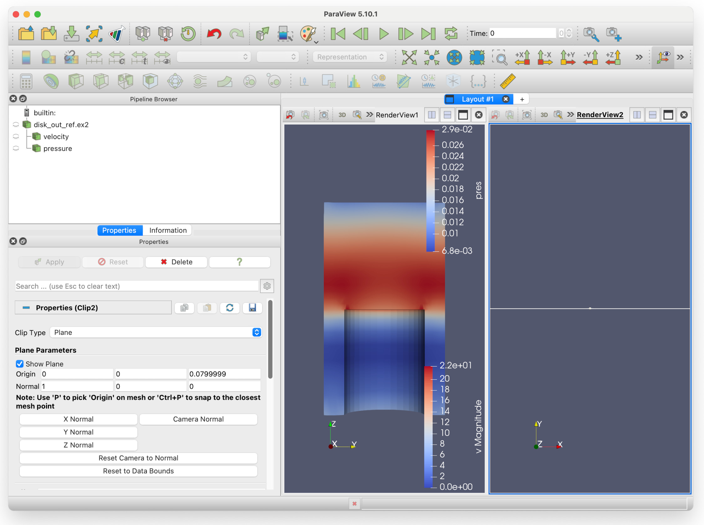
Task: Open the Calculator filter icon
Action: (26, 81)
